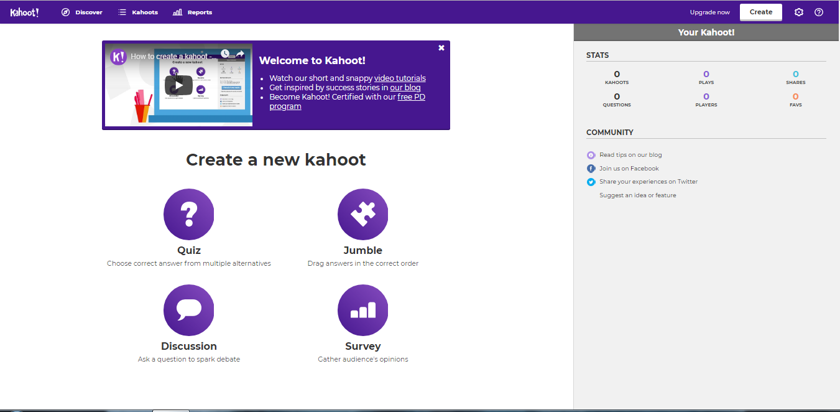Click 'Choose correct answer from multiple alternatives' text
Image resolution: width=840 pixels, height=412 pixels.
tap(189, 263)
